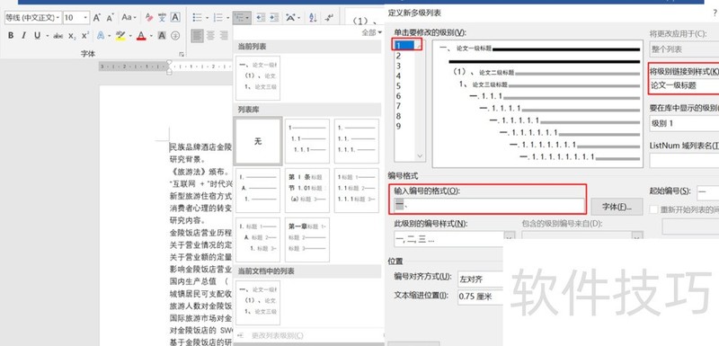
Task: Show paragraph marks
Action: coord(329,17)
